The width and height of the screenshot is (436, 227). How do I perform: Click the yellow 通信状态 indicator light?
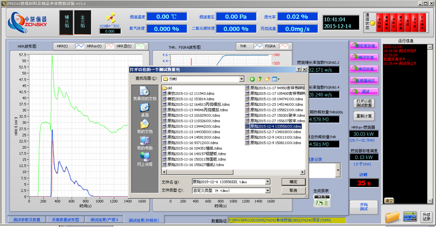point(373,23)
